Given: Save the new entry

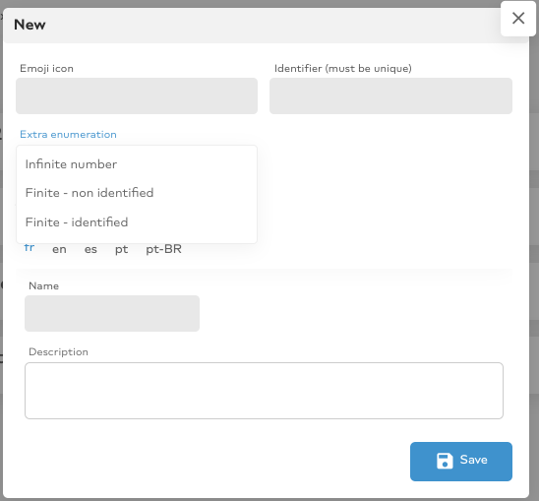Looking at the screenshot, I should (461, 462).
